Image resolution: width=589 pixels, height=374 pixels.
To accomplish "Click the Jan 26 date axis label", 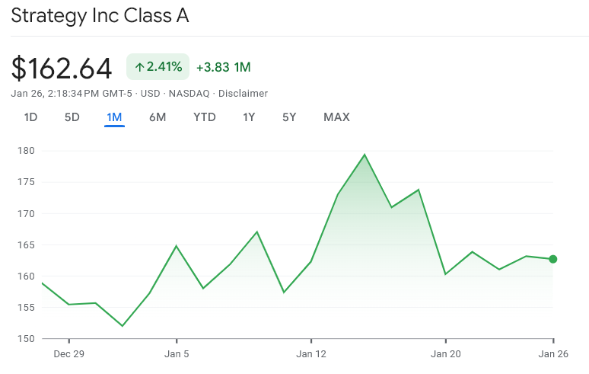I will point(553,354).
